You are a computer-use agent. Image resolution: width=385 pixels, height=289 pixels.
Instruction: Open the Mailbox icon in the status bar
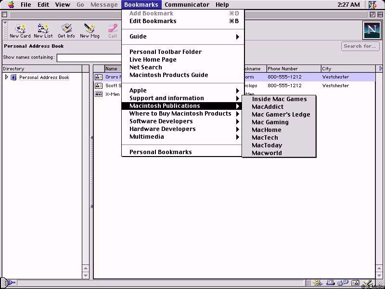331,283
